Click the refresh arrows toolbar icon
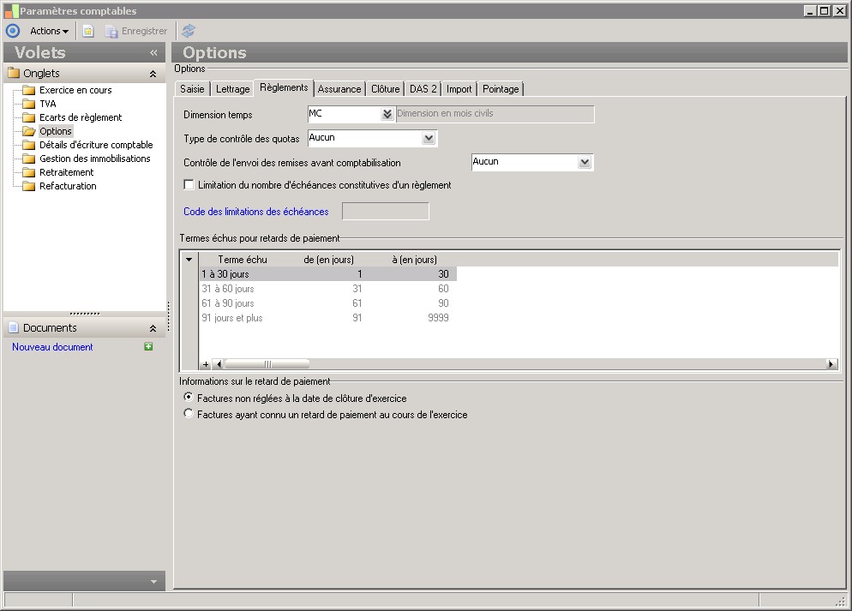This screenshot has height=611, width=852. 188,31
